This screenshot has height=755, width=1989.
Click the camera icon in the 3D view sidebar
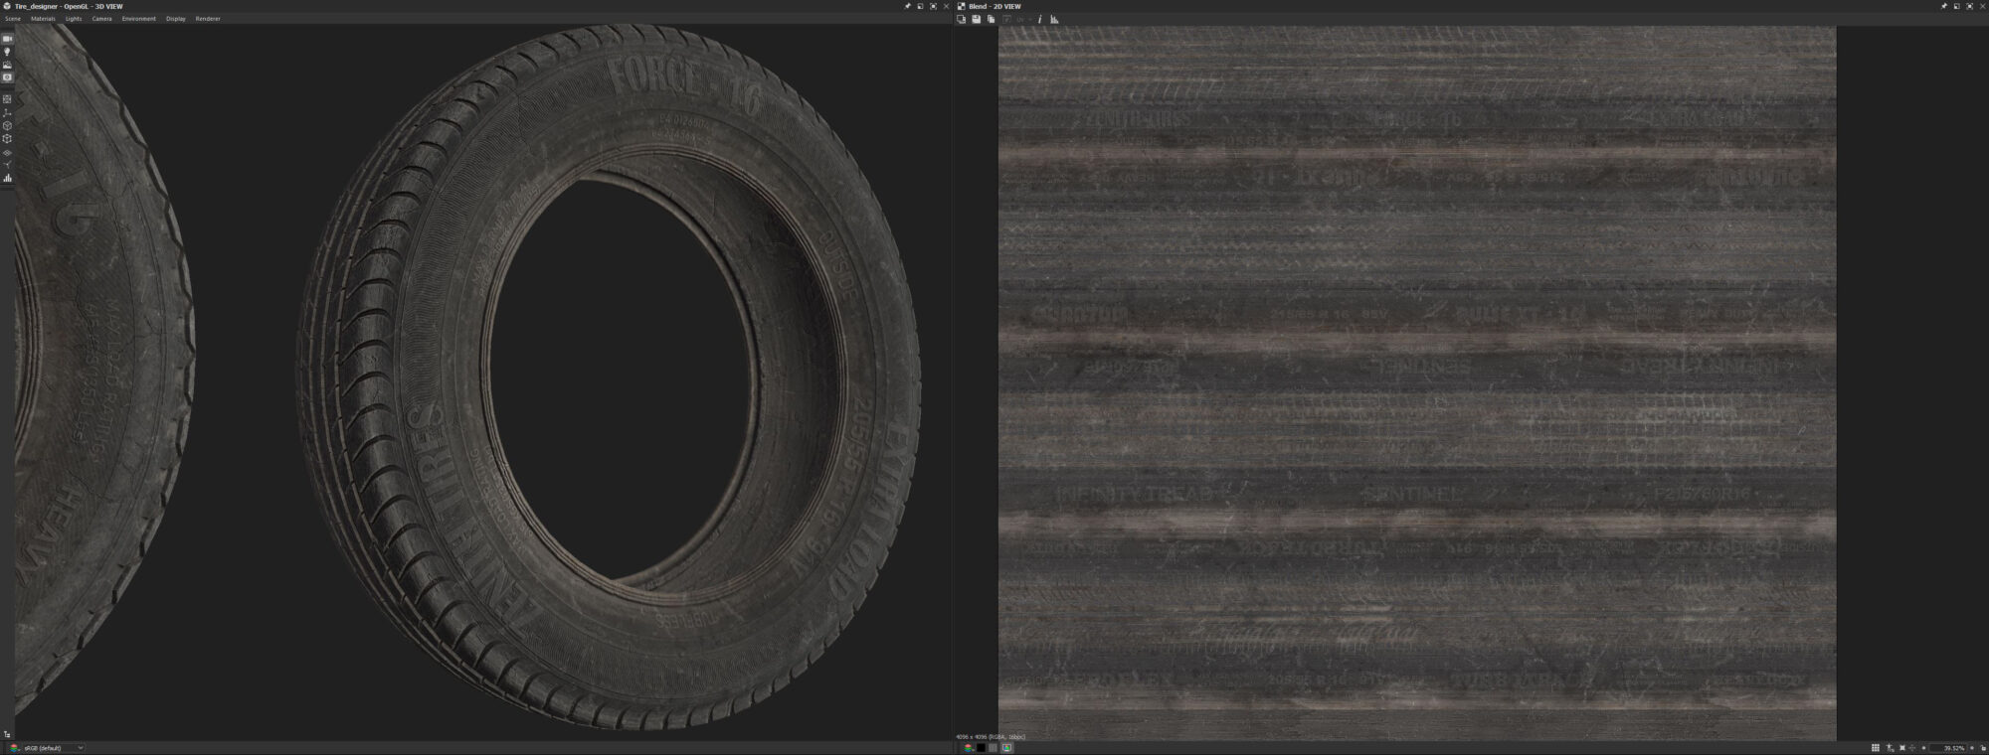click(x=7, y=39)
